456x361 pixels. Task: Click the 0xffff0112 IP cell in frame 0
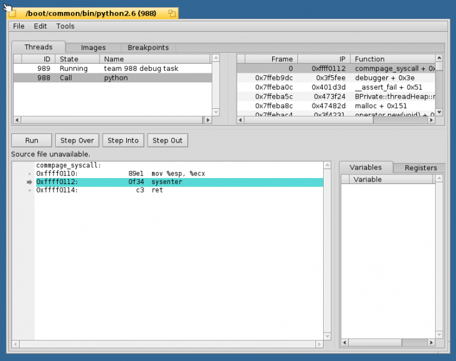click(329, 69)
